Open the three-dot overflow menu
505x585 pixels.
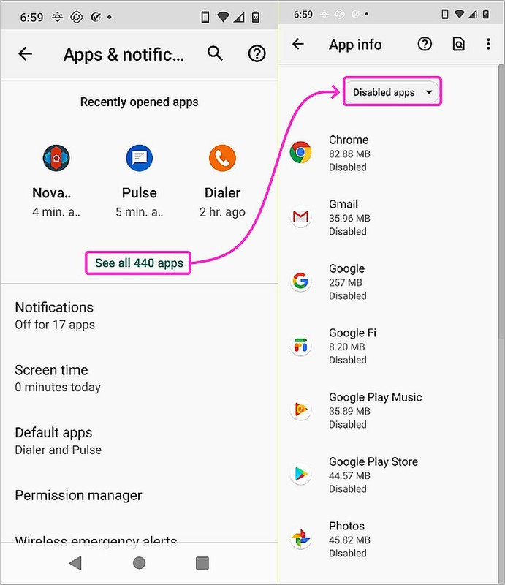coord(488,44)
